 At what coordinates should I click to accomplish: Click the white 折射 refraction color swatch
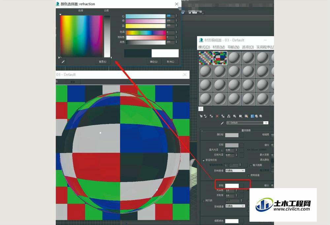pos(232,186)
